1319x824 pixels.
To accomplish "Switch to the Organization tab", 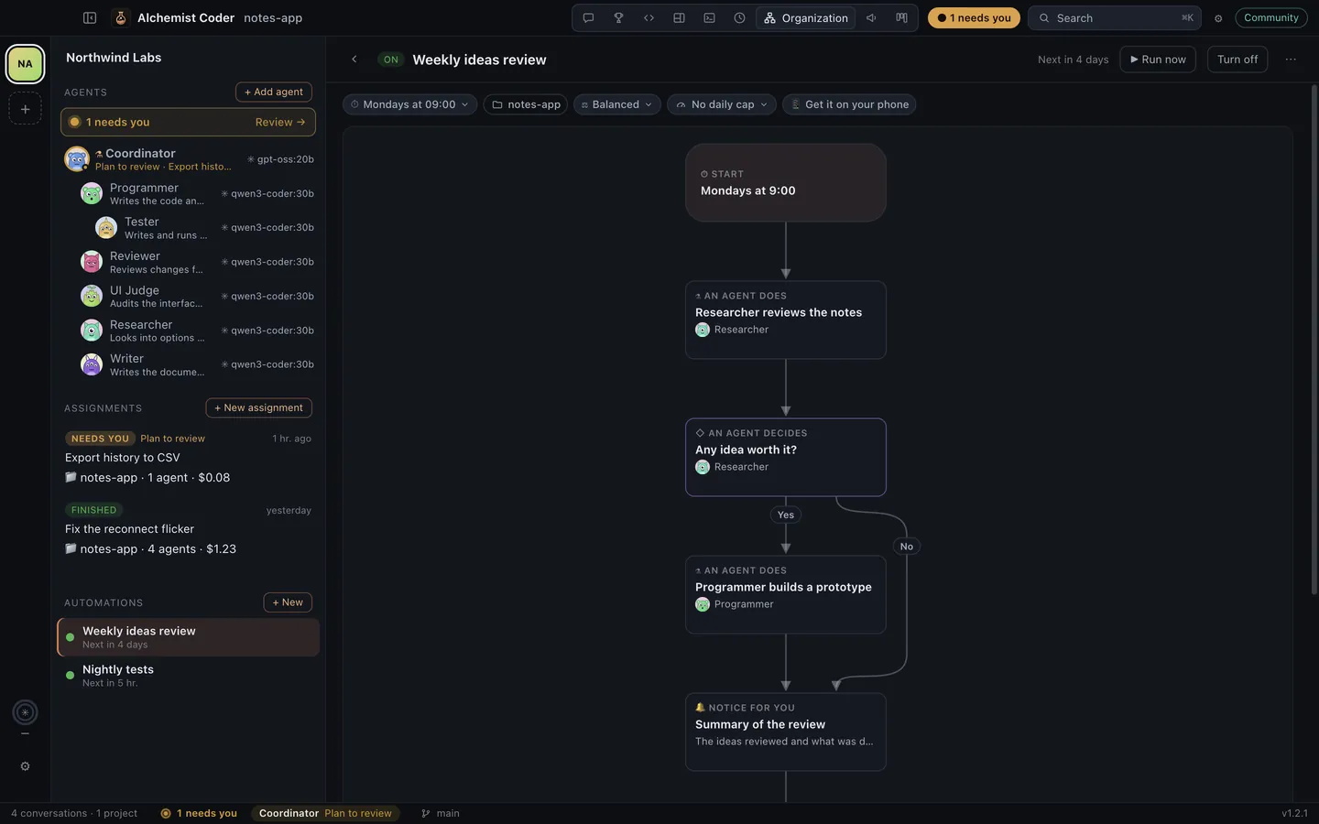I will tap(806, 17).
